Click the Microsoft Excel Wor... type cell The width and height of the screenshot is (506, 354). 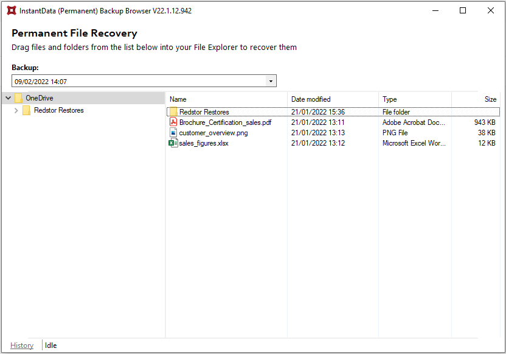click(414, 143)
